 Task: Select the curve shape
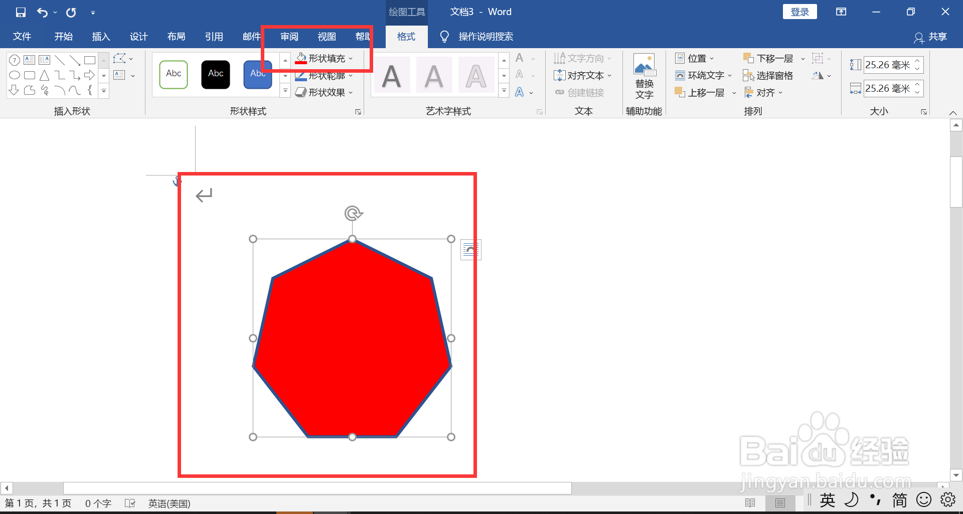[x=75, y=90]
